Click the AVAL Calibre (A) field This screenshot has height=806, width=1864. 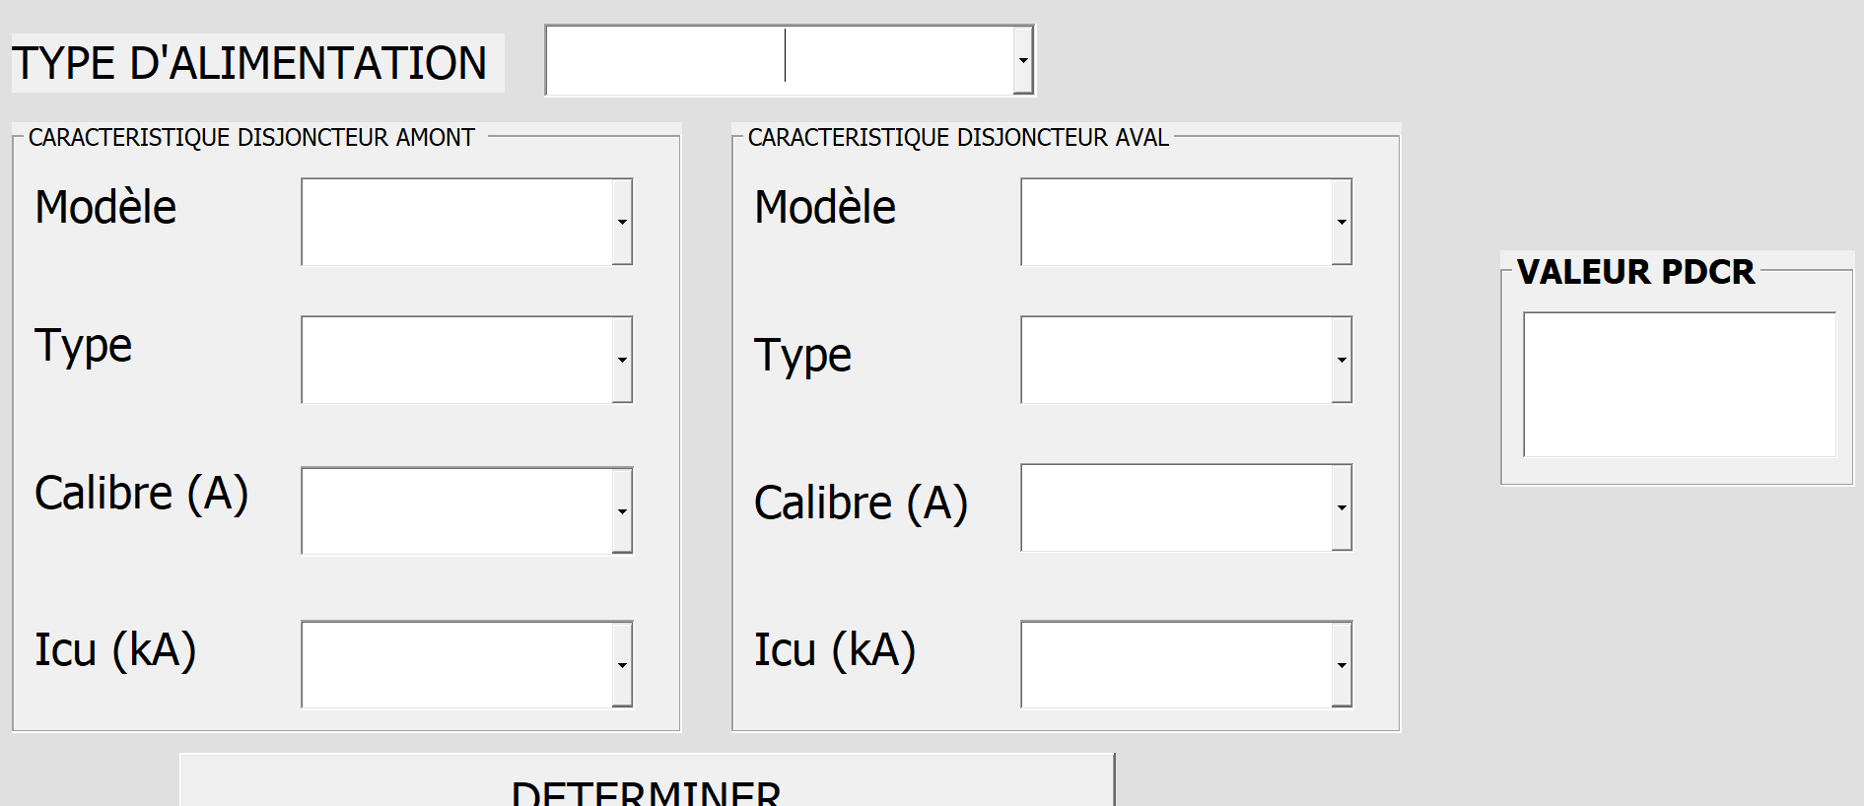pos(1176,507)
